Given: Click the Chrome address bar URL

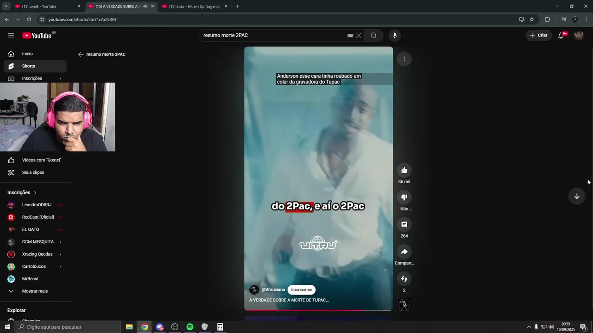Looking at the screenshot, I should (82, 19).
